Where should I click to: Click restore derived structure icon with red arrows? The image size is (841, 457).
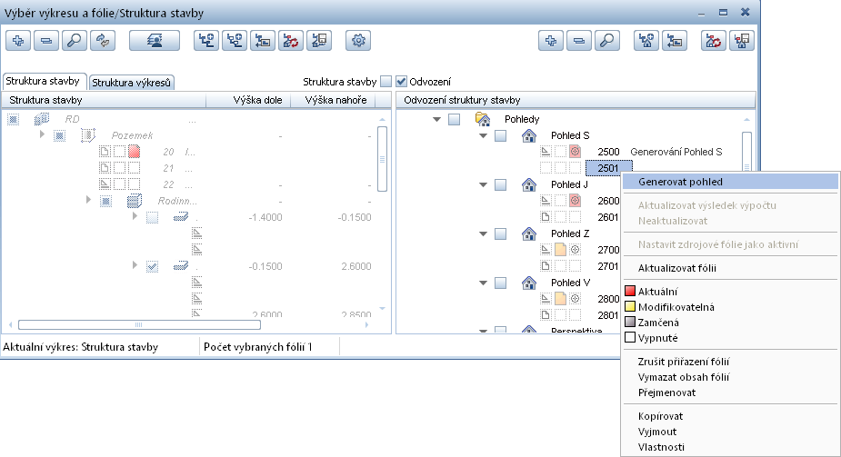tap(714, 41)
